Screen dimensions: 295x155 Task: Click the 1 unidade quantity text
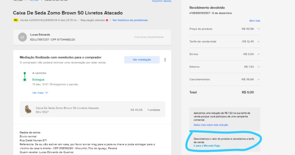[154, 110]
